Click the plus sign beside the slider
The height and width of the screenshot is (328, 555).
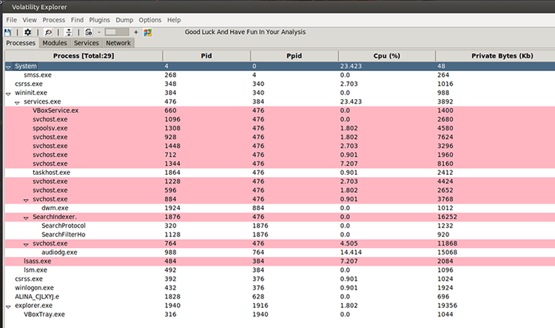(x=136, y=33)
